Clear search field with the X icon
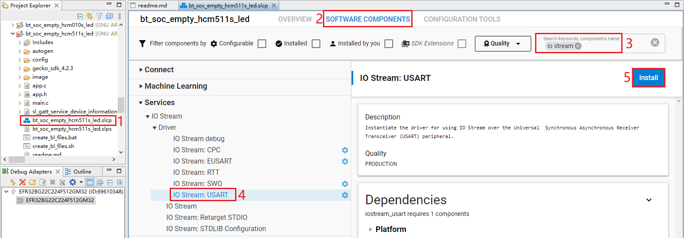This screenshot has height=238, width=684. click(x=655, y=42)
